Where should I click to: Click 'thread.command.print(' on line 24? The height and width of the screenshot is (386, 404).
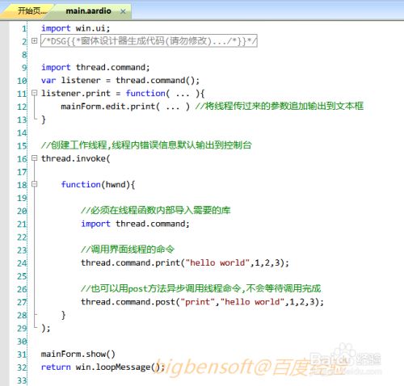[133, 262]
